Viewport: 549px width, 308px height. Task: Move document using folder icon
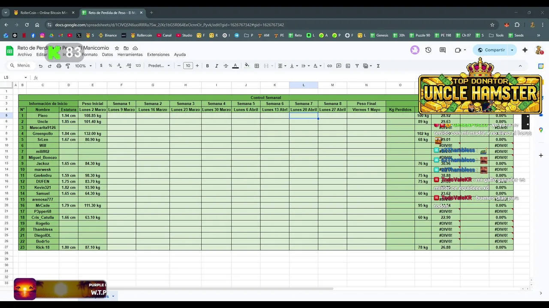coord(126,48)
